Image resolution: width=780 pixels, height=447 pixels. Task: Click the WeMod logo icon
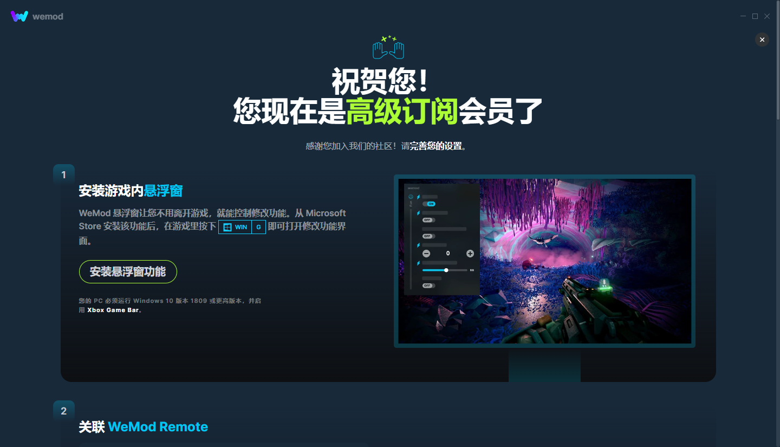19,16
